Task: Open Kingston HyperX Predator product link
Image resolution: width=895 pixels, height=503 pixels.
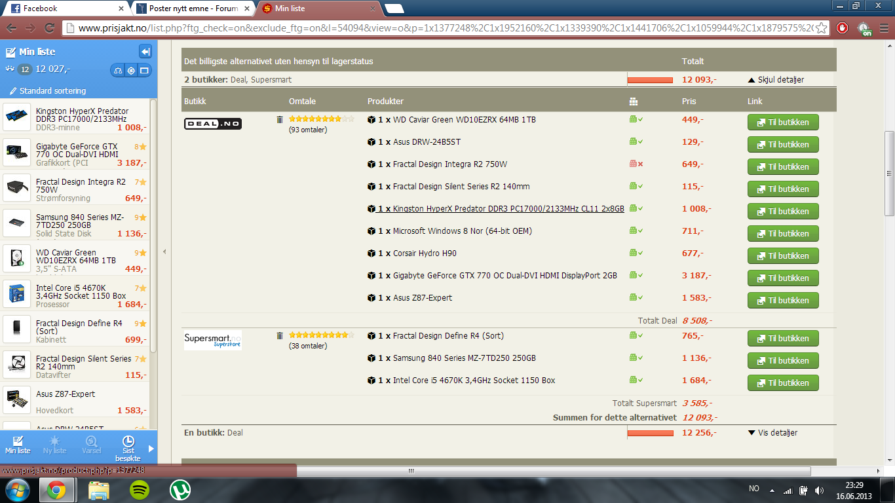Action: click(508, 209)
